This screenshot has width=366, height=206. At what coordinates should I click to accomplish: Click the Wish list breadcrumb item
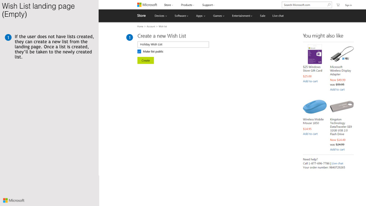coord(163,26)
